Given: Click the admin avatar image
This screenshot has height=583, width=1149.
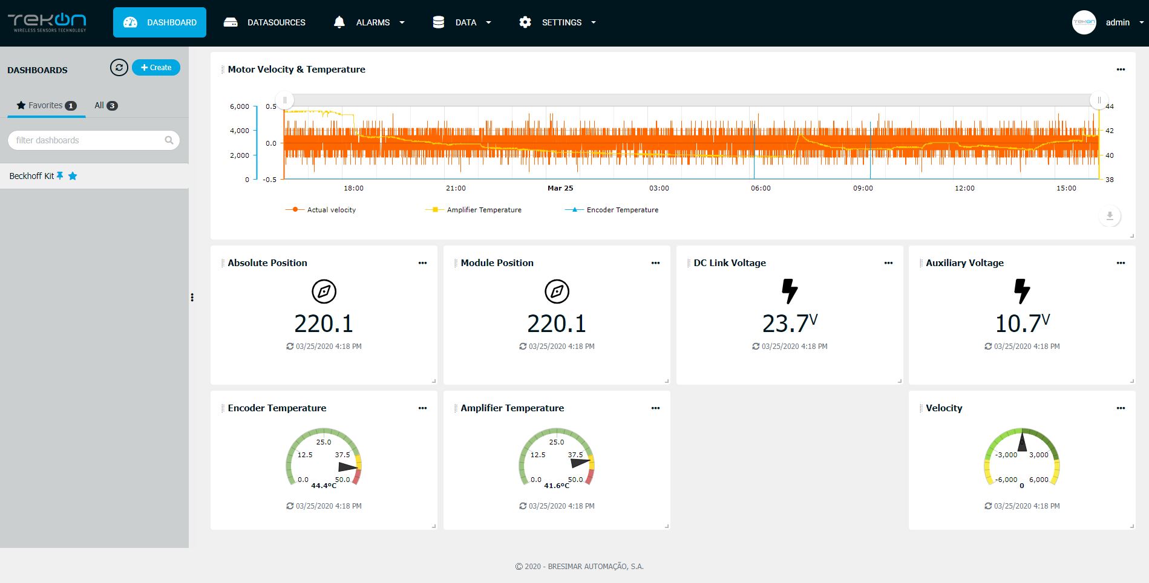Looking at the screenshot, I should point(1084,22).
